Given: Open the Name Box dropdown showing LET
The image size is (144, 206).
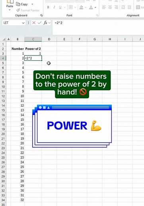Looking at the screenshot, I should pos(23,23).
